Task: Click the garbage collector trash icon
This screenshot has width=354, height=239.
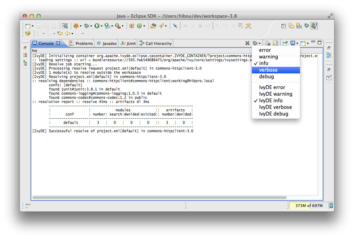Action: 331,206
